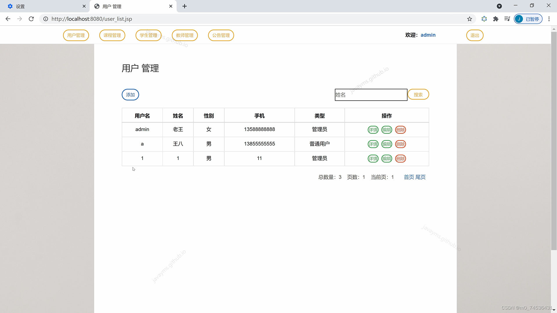Close the 用户 管理 tab
Screen dimensions: 557x313
171,6
